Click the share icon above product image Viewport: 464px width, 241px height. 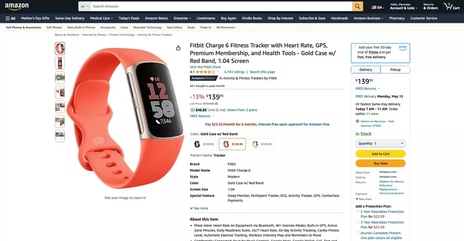pos(178,48)
